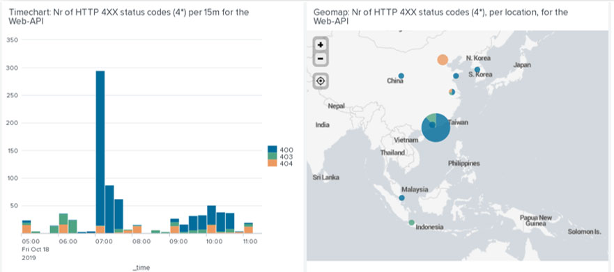This screenshot has height=272, width=614.
Task: Select the 404 legend color swatch
Action: click(x=272, y=163)
